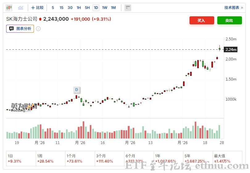This screenshot has width=250, height=173.
Task: Click the date label 28
Action: [x=222, y=142]
